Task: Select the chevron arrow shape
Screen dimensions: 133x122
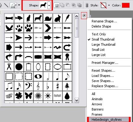Action: click(48, 28)
